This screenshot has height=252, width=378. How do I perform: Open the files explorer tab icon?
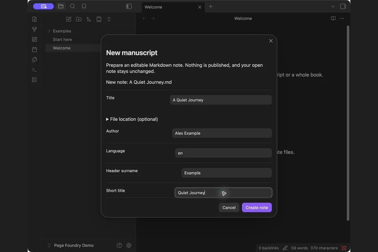pos(61,6)
